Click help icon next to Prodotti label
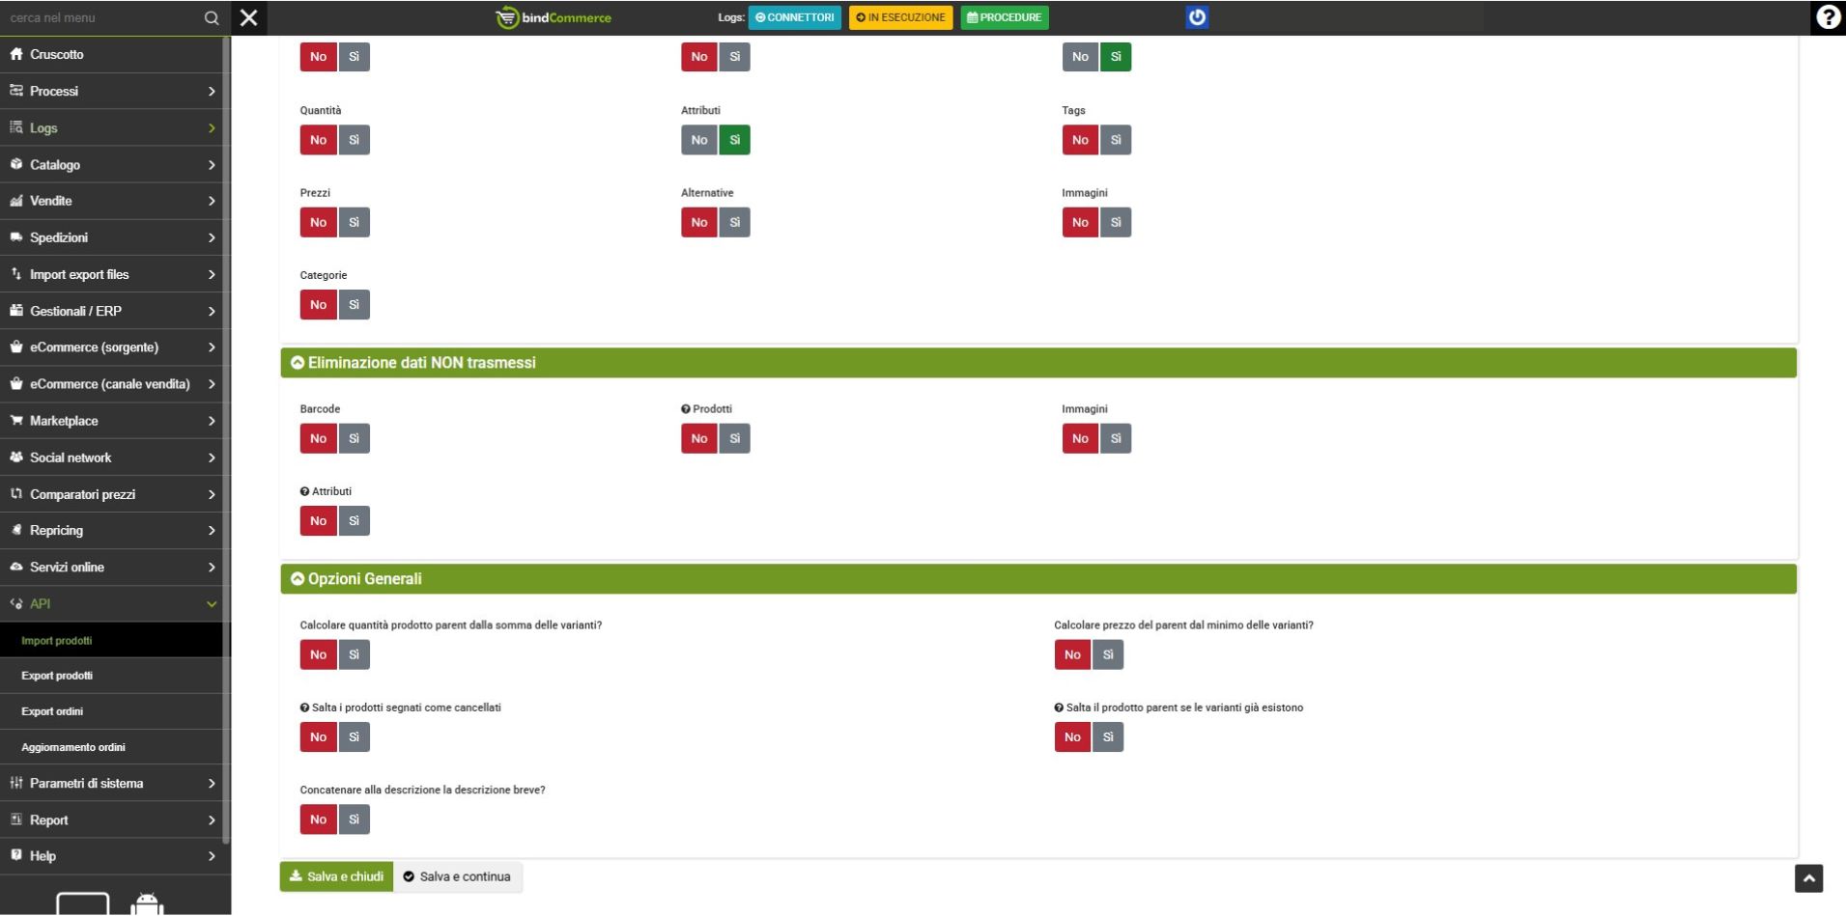 686,409
